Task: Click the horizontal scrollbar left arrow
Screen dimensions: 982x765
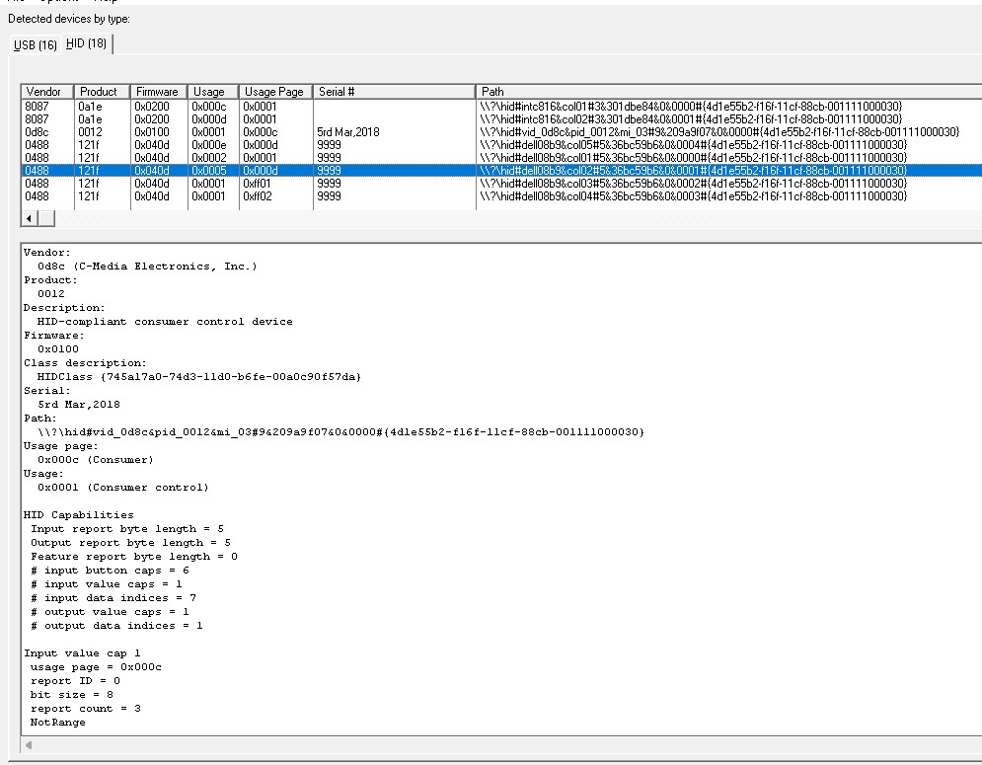Action: point(29,218)
